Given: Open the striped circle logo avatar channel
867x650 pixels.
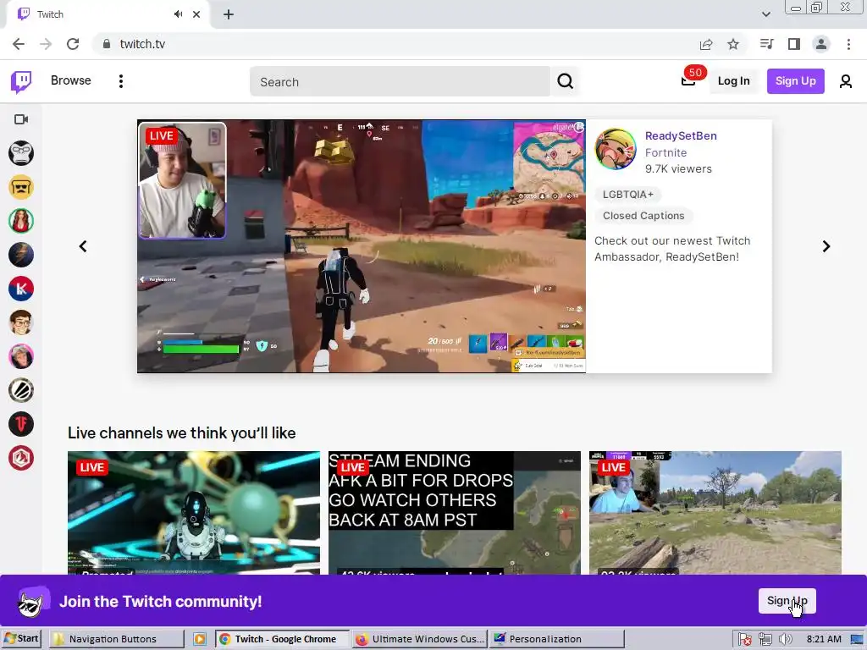Looking at the screenshot, I should [x=21, y=390].
